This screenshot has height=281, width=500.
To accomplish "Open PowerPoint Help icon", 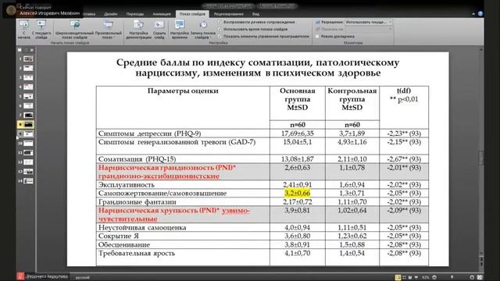I will (x=480, y=14).
